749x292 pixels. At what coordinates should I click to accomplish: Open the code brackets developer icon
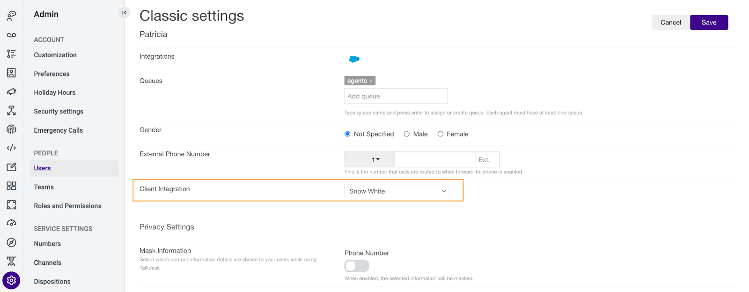pyautogui.click(x=11, y=148)
